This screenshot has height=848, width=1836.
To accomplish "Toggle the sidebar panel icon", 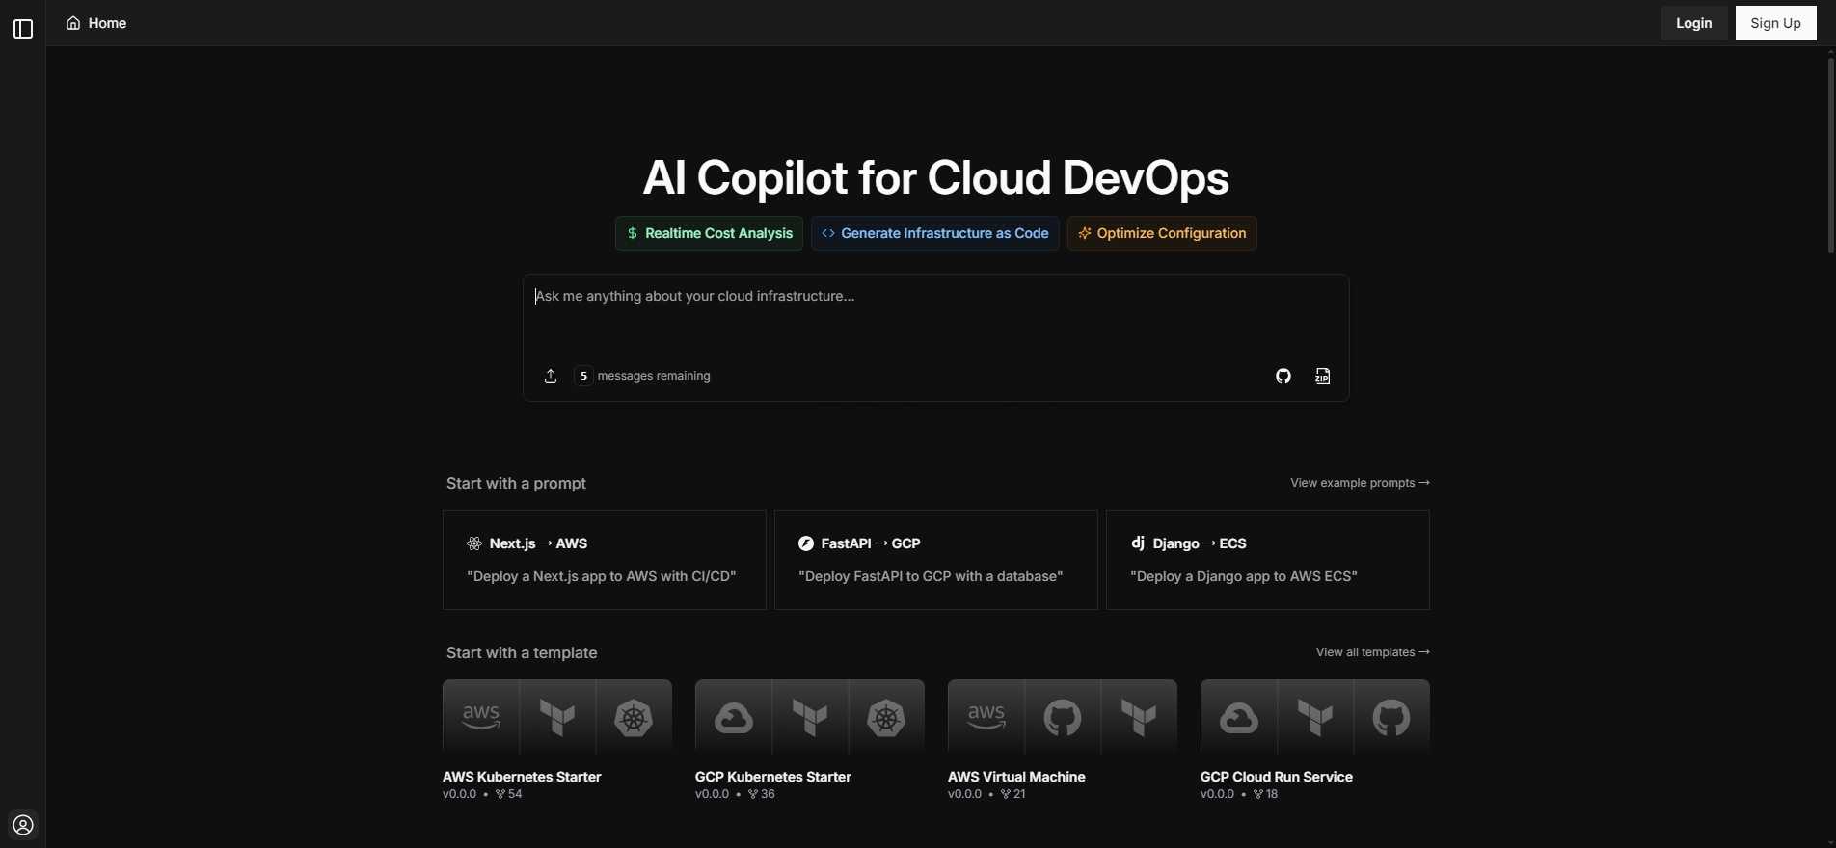I will [23, 29].
